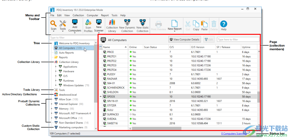Image resolution: width=291 pixels, height=140 pixels.
Task: Open the Computer menu
Action: (x=92, y=15)
